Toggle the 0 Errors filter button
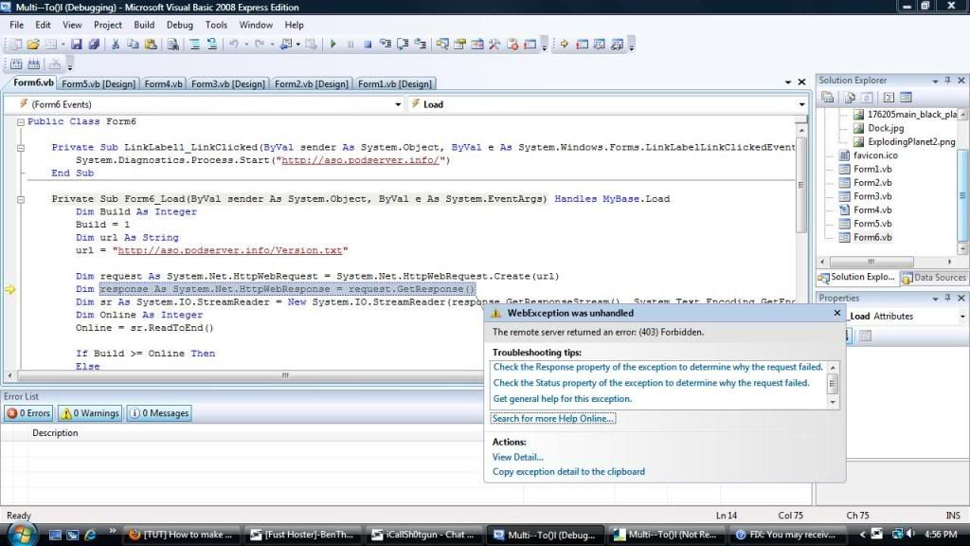Screen dimensions: 970x546 pyautogui.click(x=28, y=413)
